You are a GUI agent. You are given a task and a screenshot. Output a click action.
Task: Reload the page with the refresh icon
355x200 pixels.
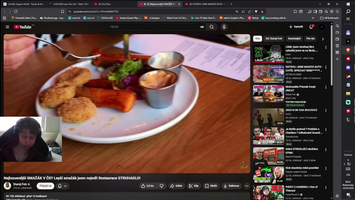point(16,11)
